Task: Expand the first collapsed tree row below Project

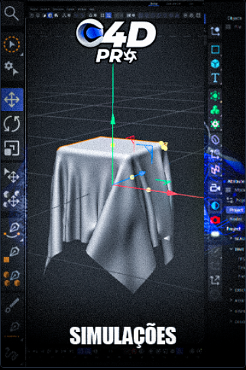Action: pyautogui.click(x=231, y=239)
